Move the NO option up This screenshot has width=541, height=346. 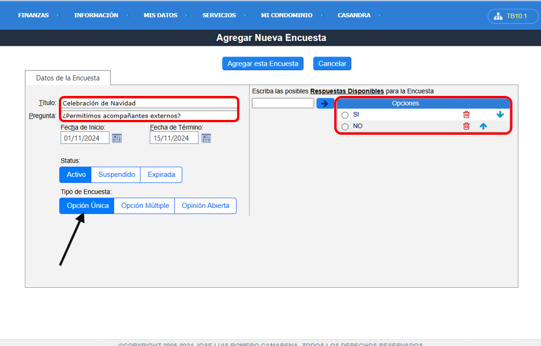pyautogui.click(x=483, y=126)
